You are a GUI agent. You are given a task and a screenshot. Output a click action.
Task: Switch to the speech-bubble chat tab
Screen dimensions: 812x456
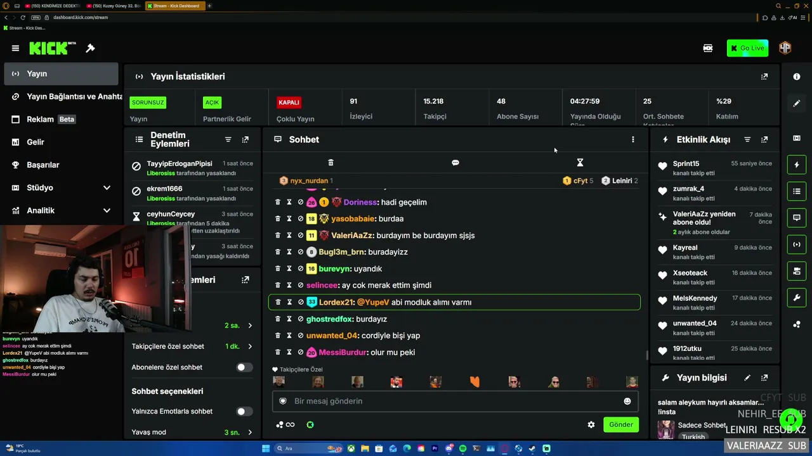(455, 163)
